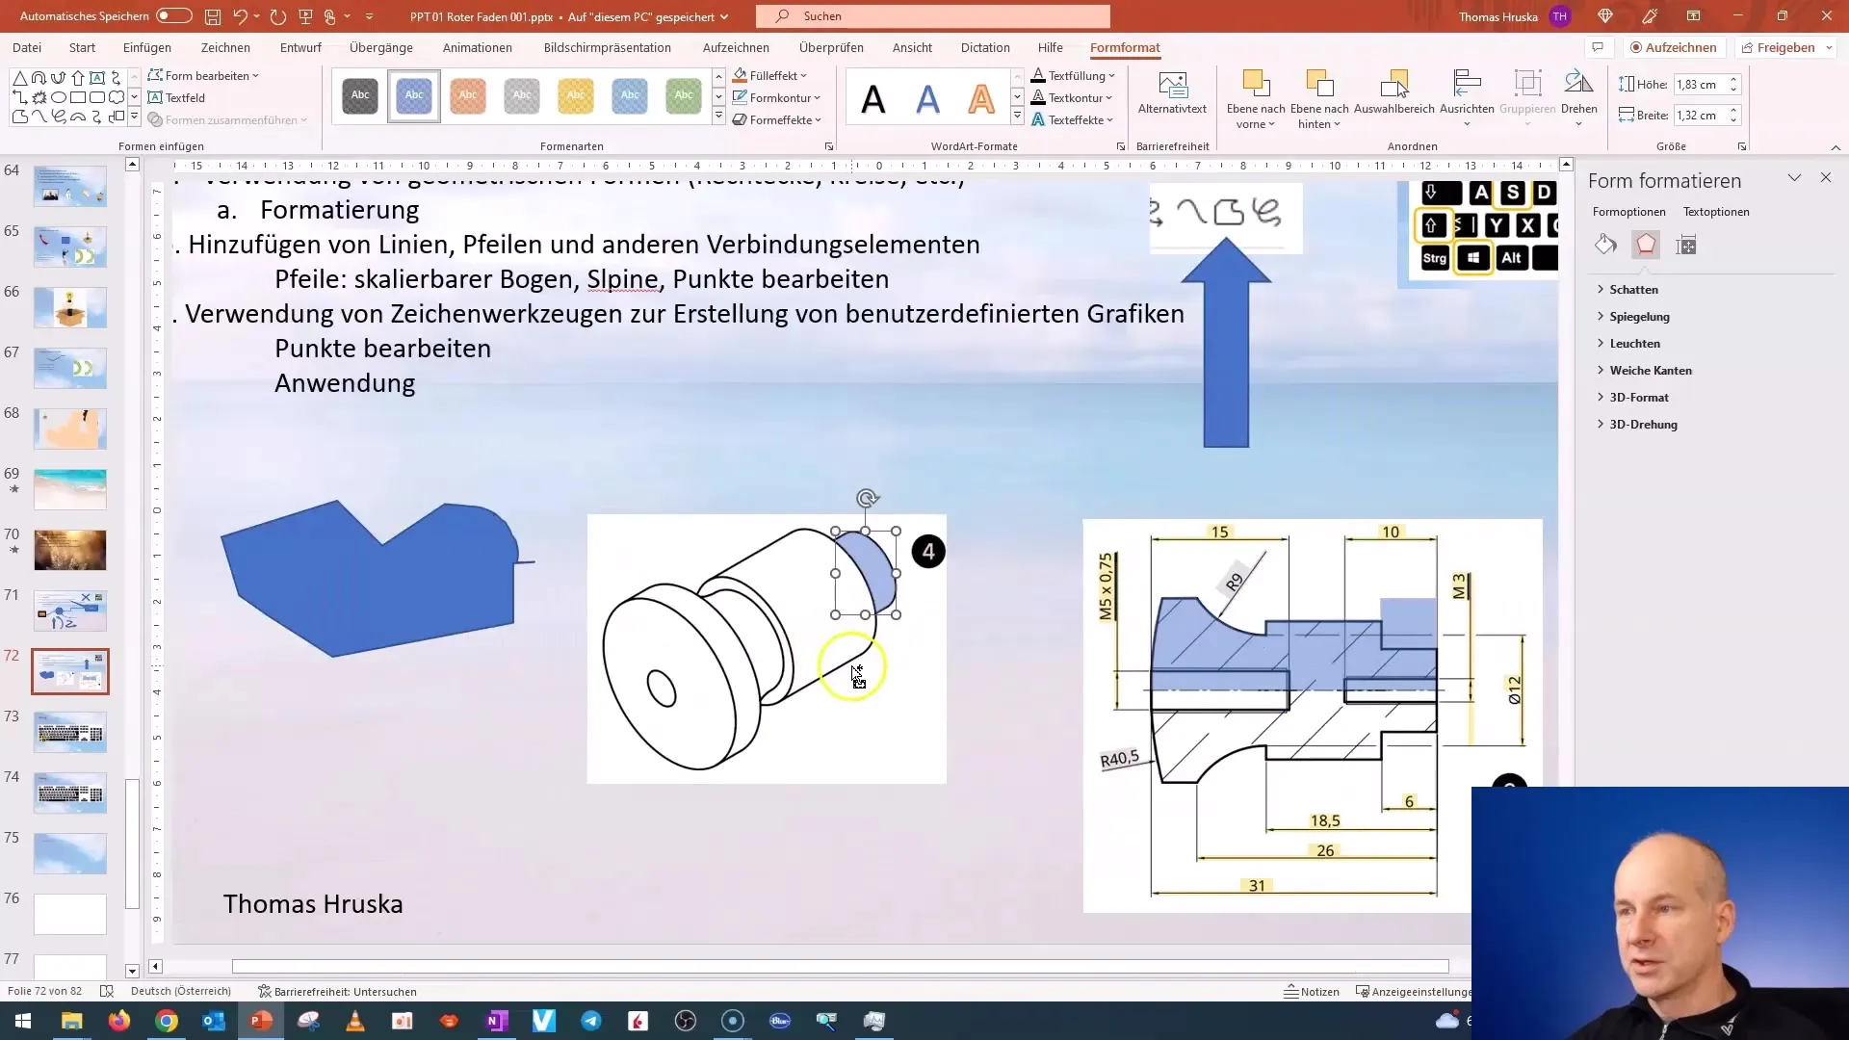Viewport: 1849px width, 1040px height.
Task: Expand the Weiche Kanten section
Action: coord(1651,370)
